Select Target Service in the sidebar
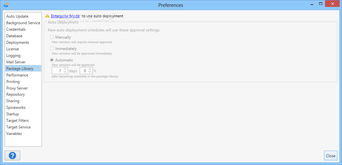This screenshot has width=342, height=165. [x=23, y=127]
